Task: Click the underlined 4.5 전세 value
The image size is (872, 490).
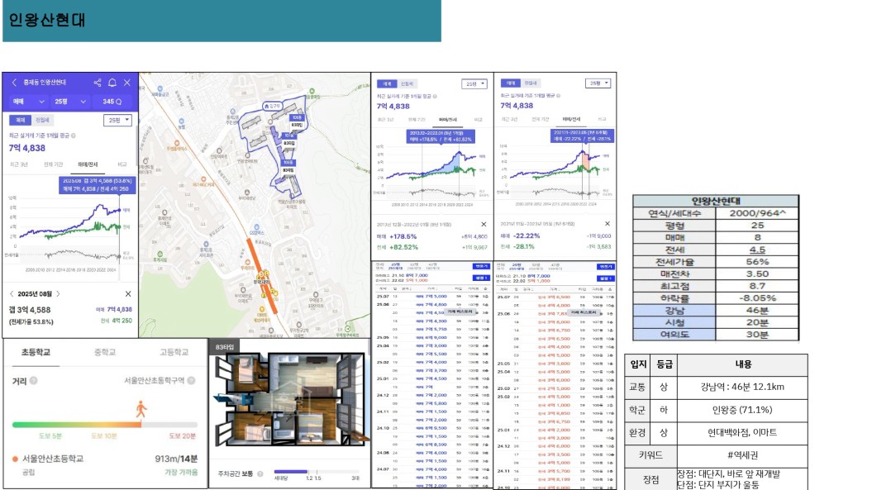Action: 757,250
